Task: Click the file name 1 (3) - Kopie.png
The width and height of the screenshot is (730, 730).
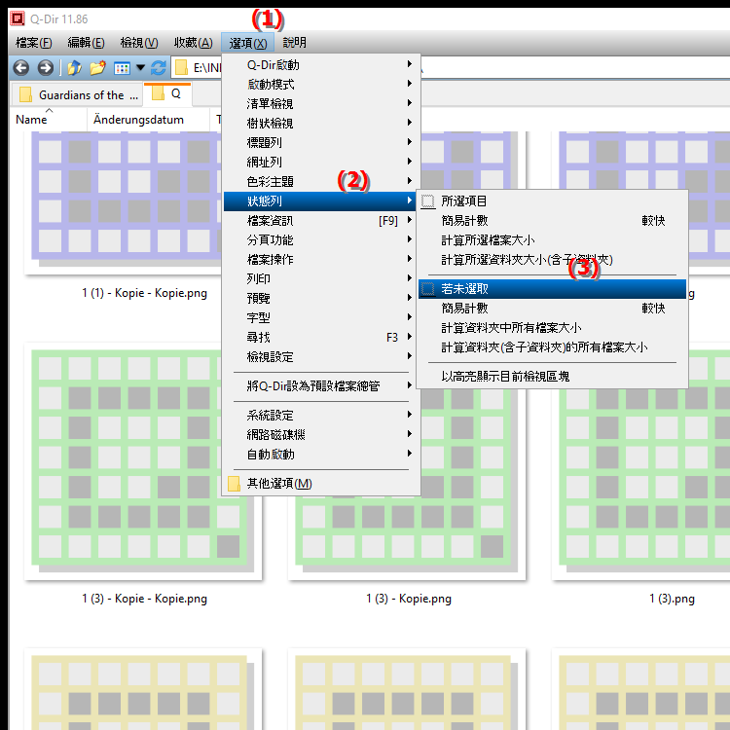Action: (409, 599)
